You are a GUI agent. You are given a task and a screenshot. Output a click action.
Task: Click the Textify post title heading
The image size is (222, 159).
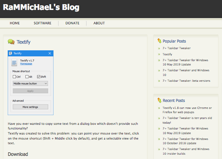[x=23, y=42]
